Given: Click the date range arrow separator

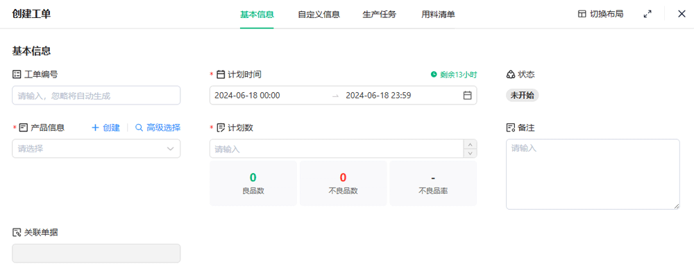Looking at the screenshot, I should point(335,96).
